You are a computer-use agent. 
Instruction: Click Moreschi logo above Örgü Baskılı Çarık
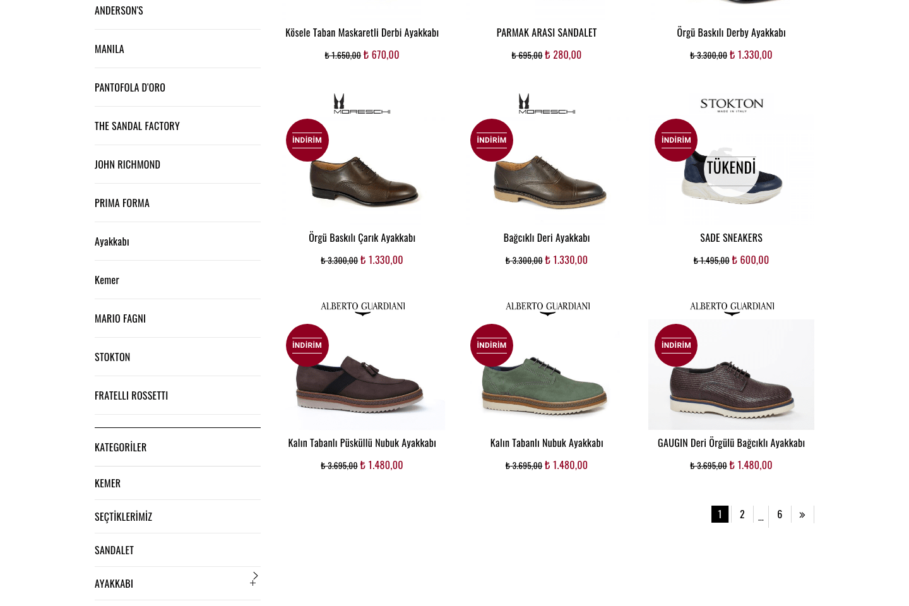[x=362, y=104]
